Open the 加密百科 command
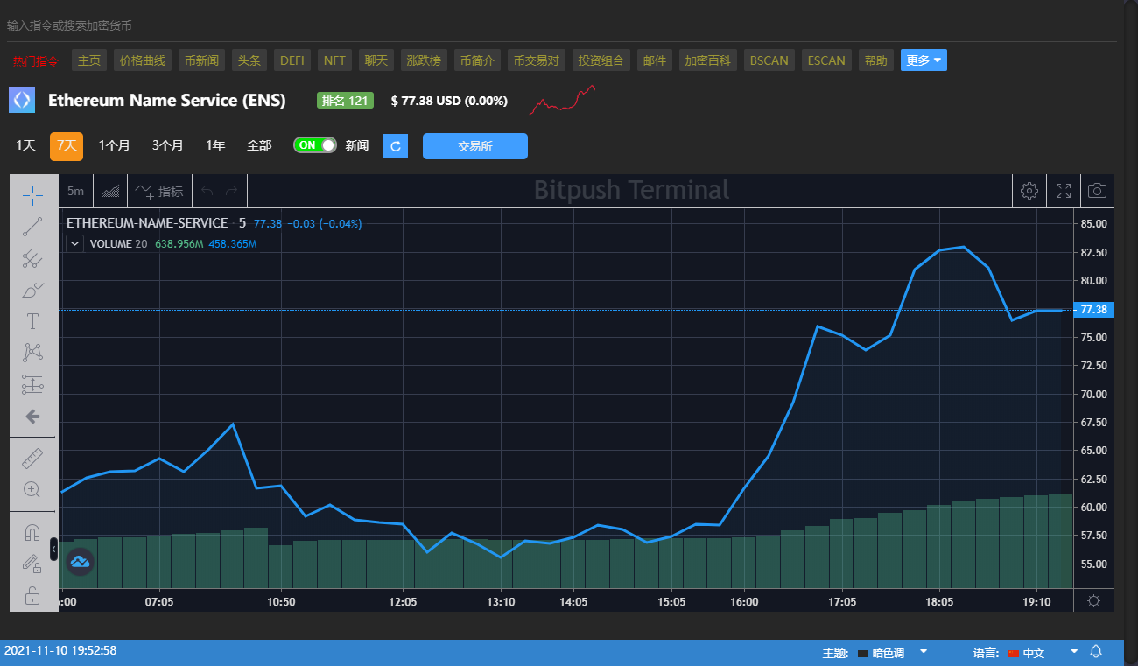This screenshot has height=666, width=1138. 708,60
